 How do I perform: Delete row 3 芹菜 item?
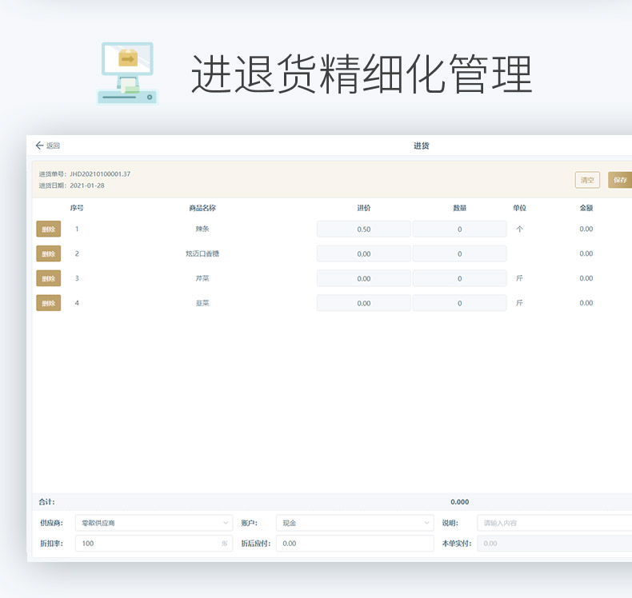pyautogui.click(x=48, y=278)
